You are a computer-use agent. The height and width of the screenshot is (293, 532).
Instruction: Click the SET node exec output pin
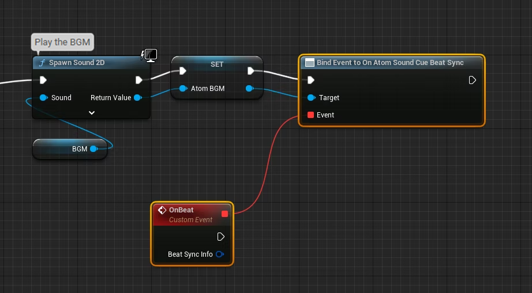tap(250, 71)
